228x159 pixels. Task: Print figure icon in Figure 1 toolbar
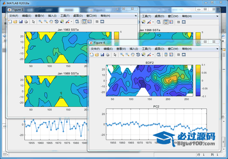click(x=26, y=22)
